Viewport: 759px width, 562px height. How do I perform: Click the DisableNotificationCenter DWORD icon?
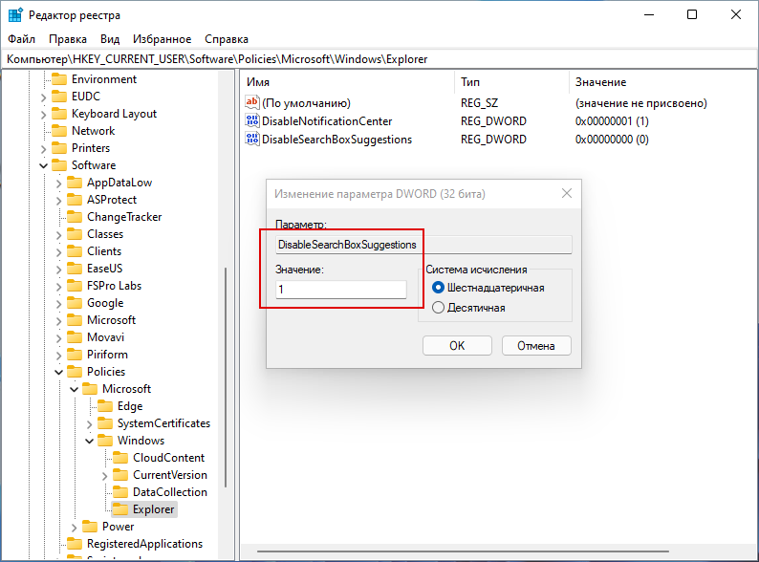pyautogui.click(x=252, y=120)
